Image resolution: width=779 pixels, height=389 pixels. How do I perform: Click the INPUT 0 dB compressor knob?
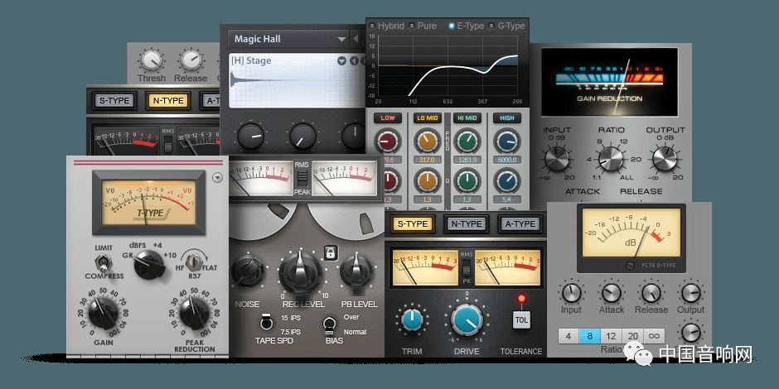557,160
